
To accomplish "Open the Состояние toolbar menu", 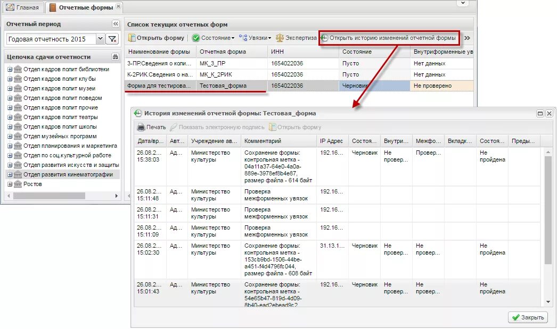I will 213,38.
